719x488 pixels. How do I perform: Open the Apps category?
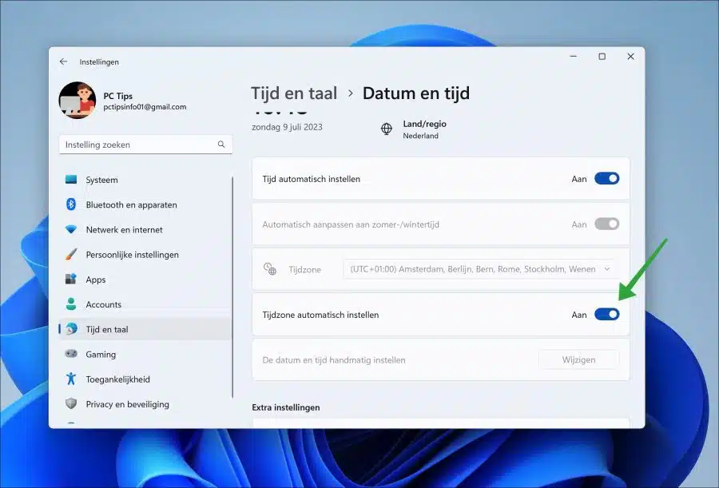click(x=145, y=280)
